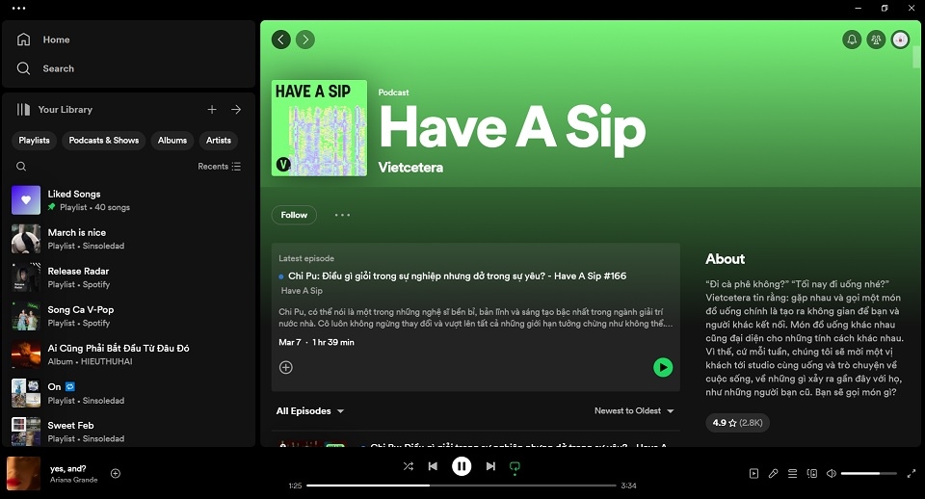Change Newest to Oldest sort order
925x499 pixels.
pos(634,411)
